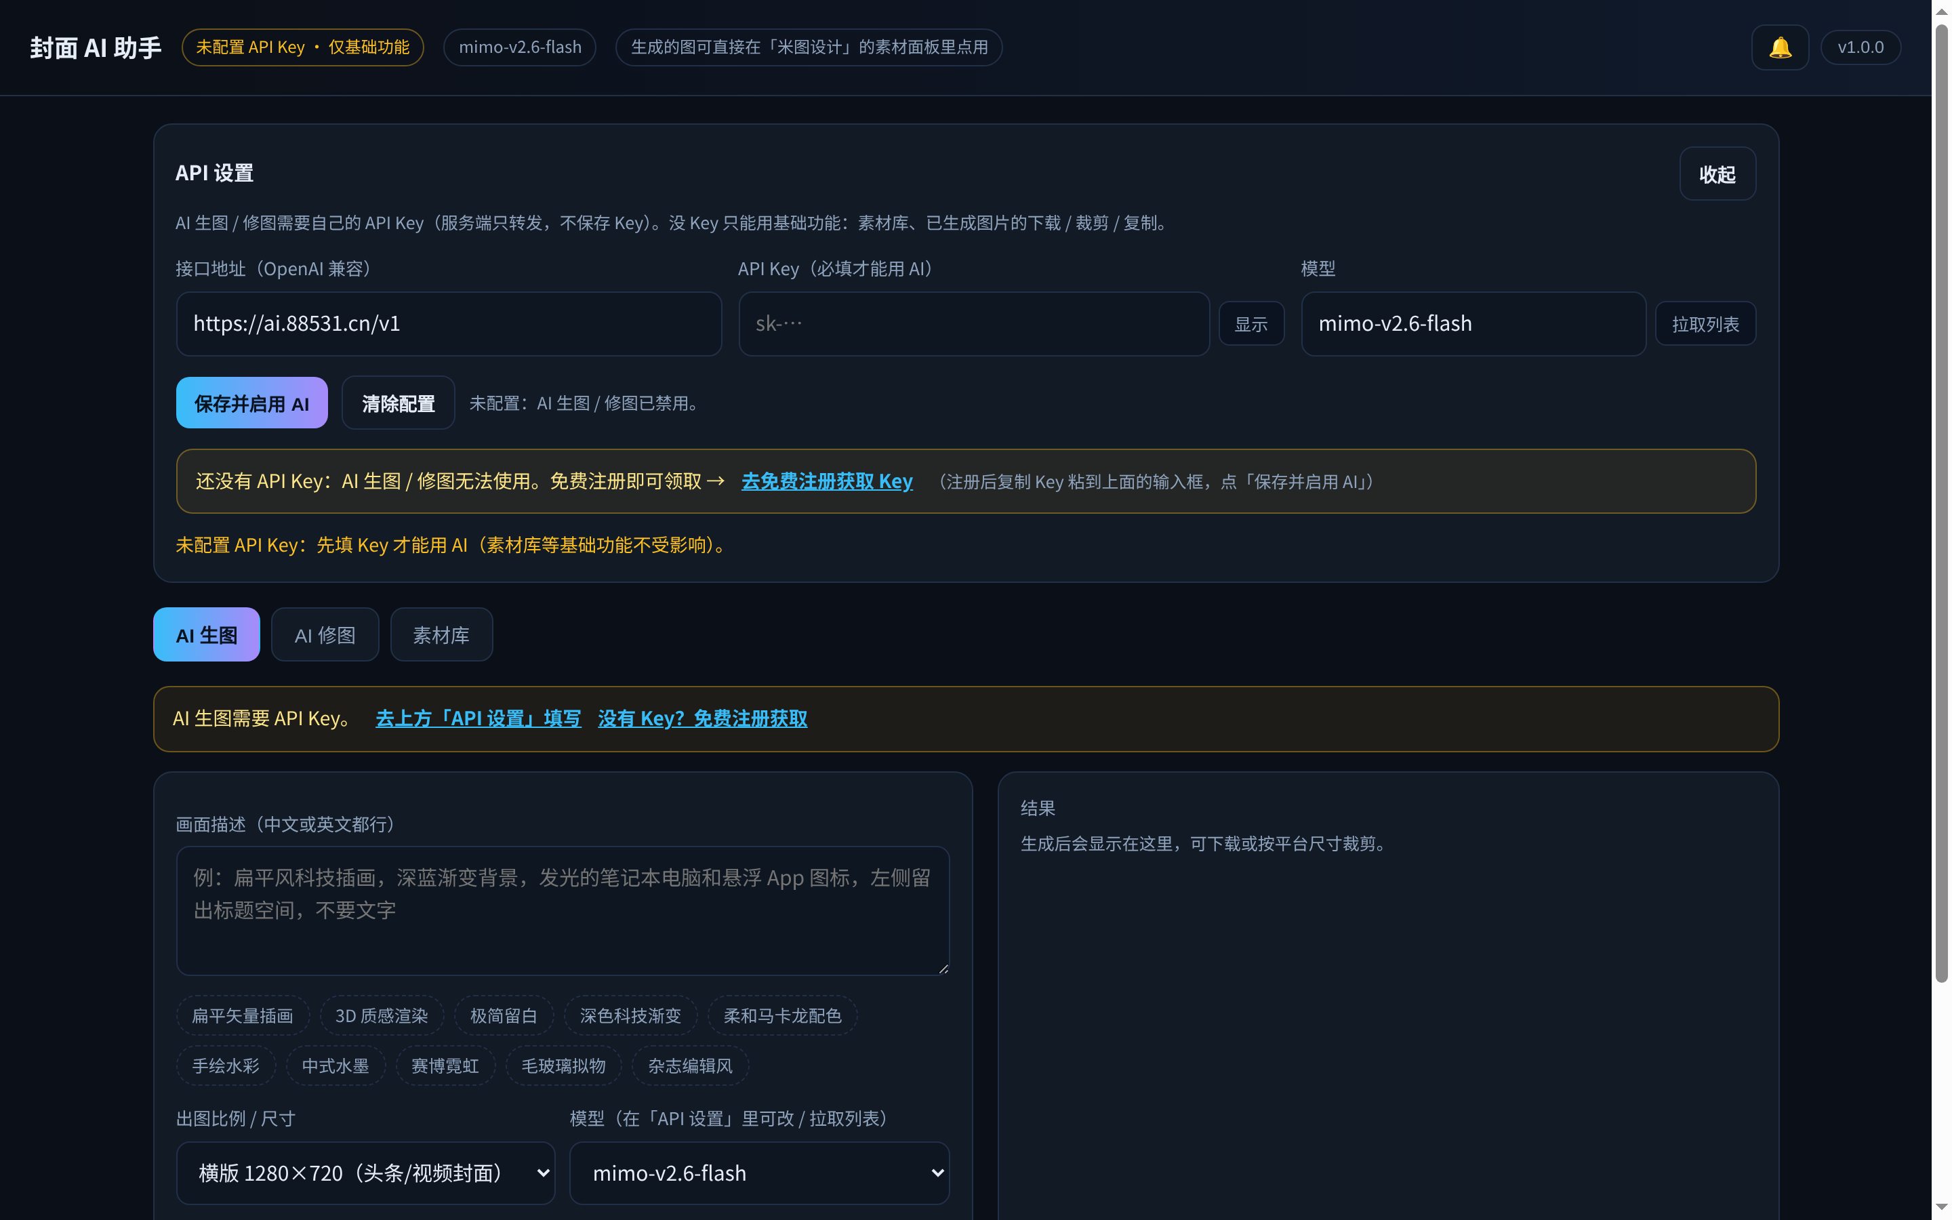Click the 画面描述 prompt textarea
This screenshot has height=1220, width=1952.
point(563,910)
